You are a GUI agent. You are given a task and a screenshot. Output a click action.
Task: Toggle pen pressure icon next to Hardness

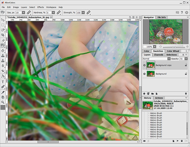[x=59, y=13]
